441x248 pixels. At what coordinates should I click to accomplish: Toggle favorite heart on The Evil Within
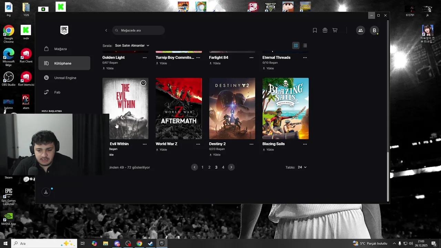[143, 83]
